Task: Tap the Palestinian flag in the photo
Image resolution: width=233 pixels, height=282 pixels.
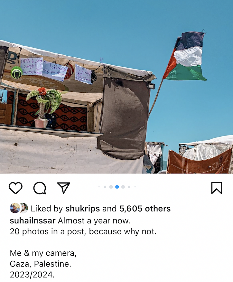Action: pos(186,56)
